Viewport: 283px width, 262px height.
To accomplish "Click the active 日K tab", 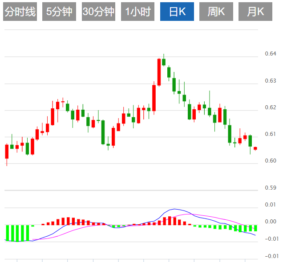I will (177, 12).
